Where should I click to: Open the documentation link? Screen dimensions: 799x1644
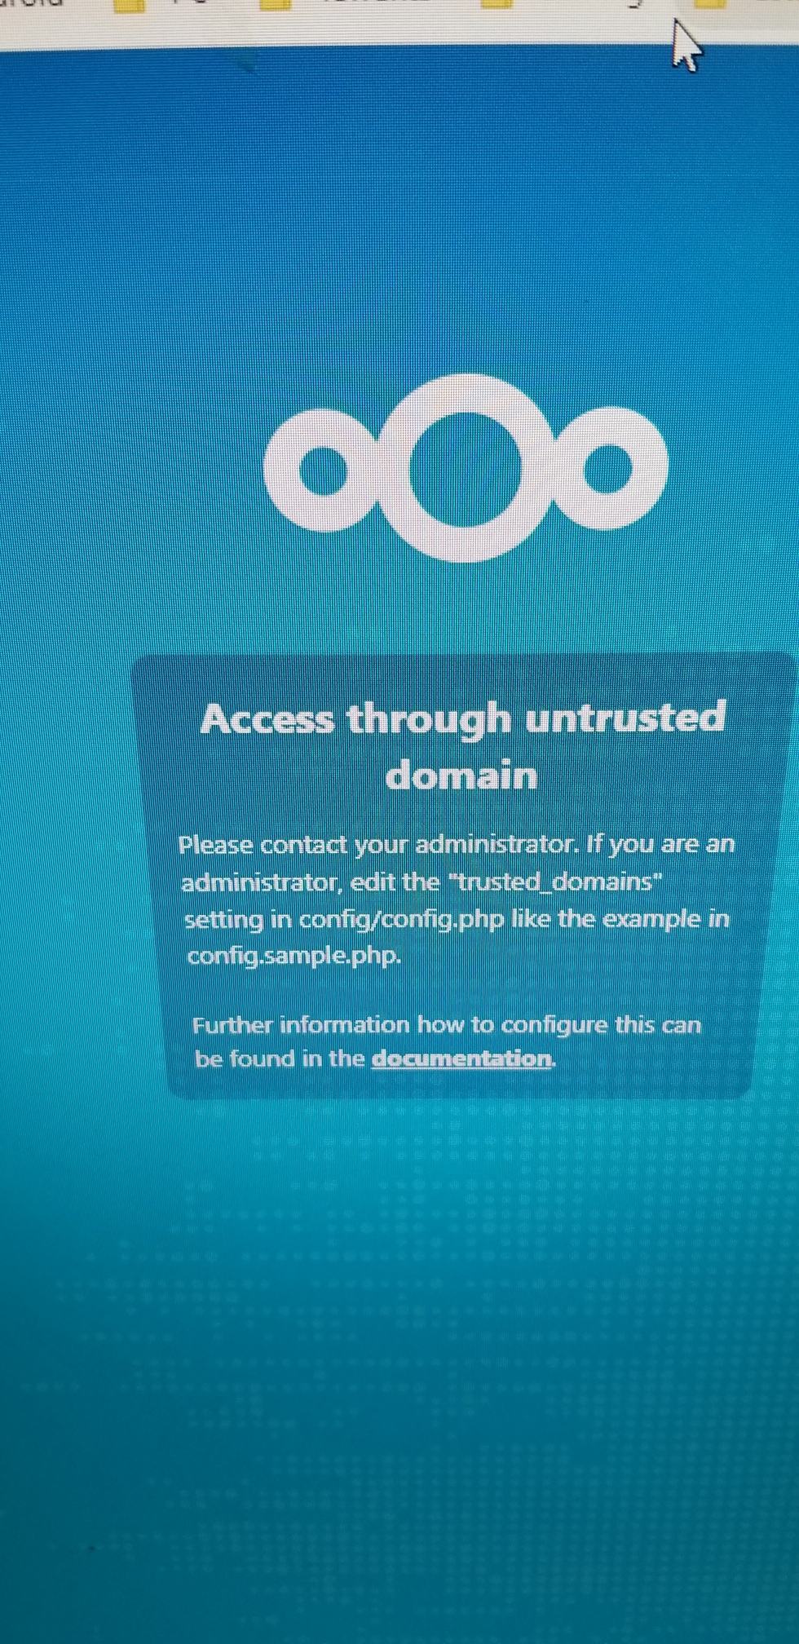click(x=461, y=1058)
